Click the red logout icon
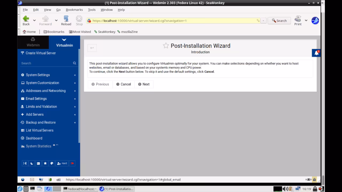This screenshot has width=342, height=192. (72, 163)
